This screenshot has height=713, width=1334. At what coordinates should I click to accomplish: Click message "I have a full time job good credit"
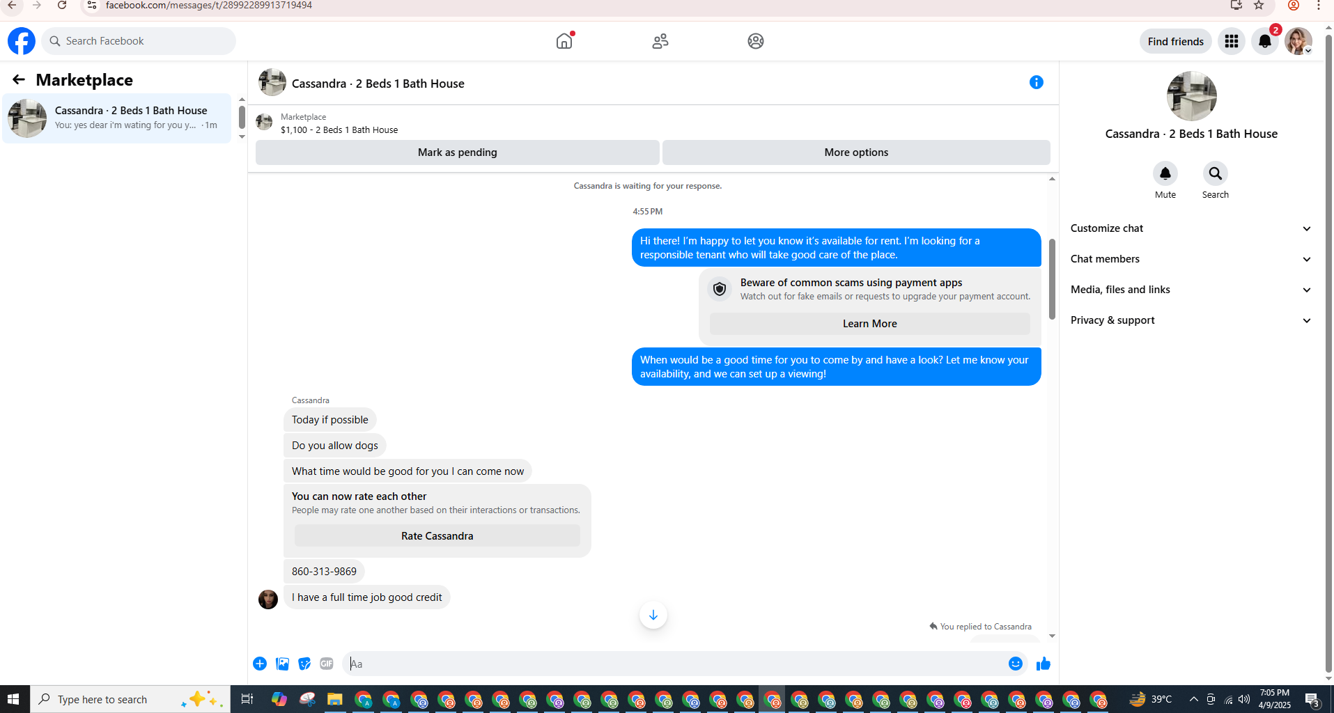[x=367, y=597]
